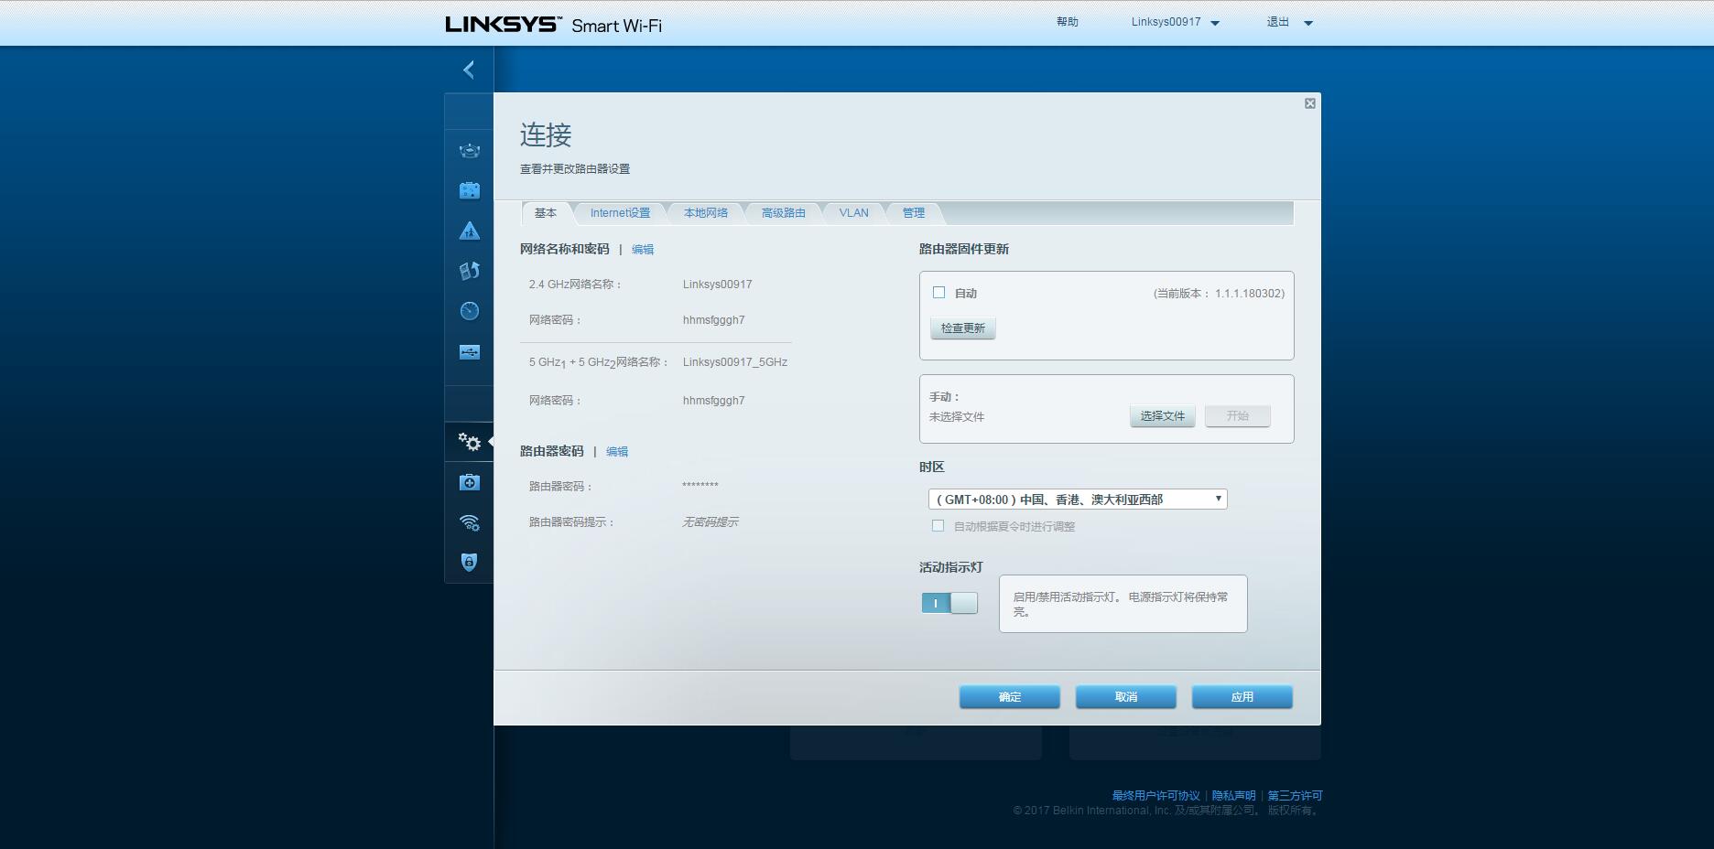1714x849 pixels.
Task: Open the Speed Test gauge icon
Action: [469, 311]
